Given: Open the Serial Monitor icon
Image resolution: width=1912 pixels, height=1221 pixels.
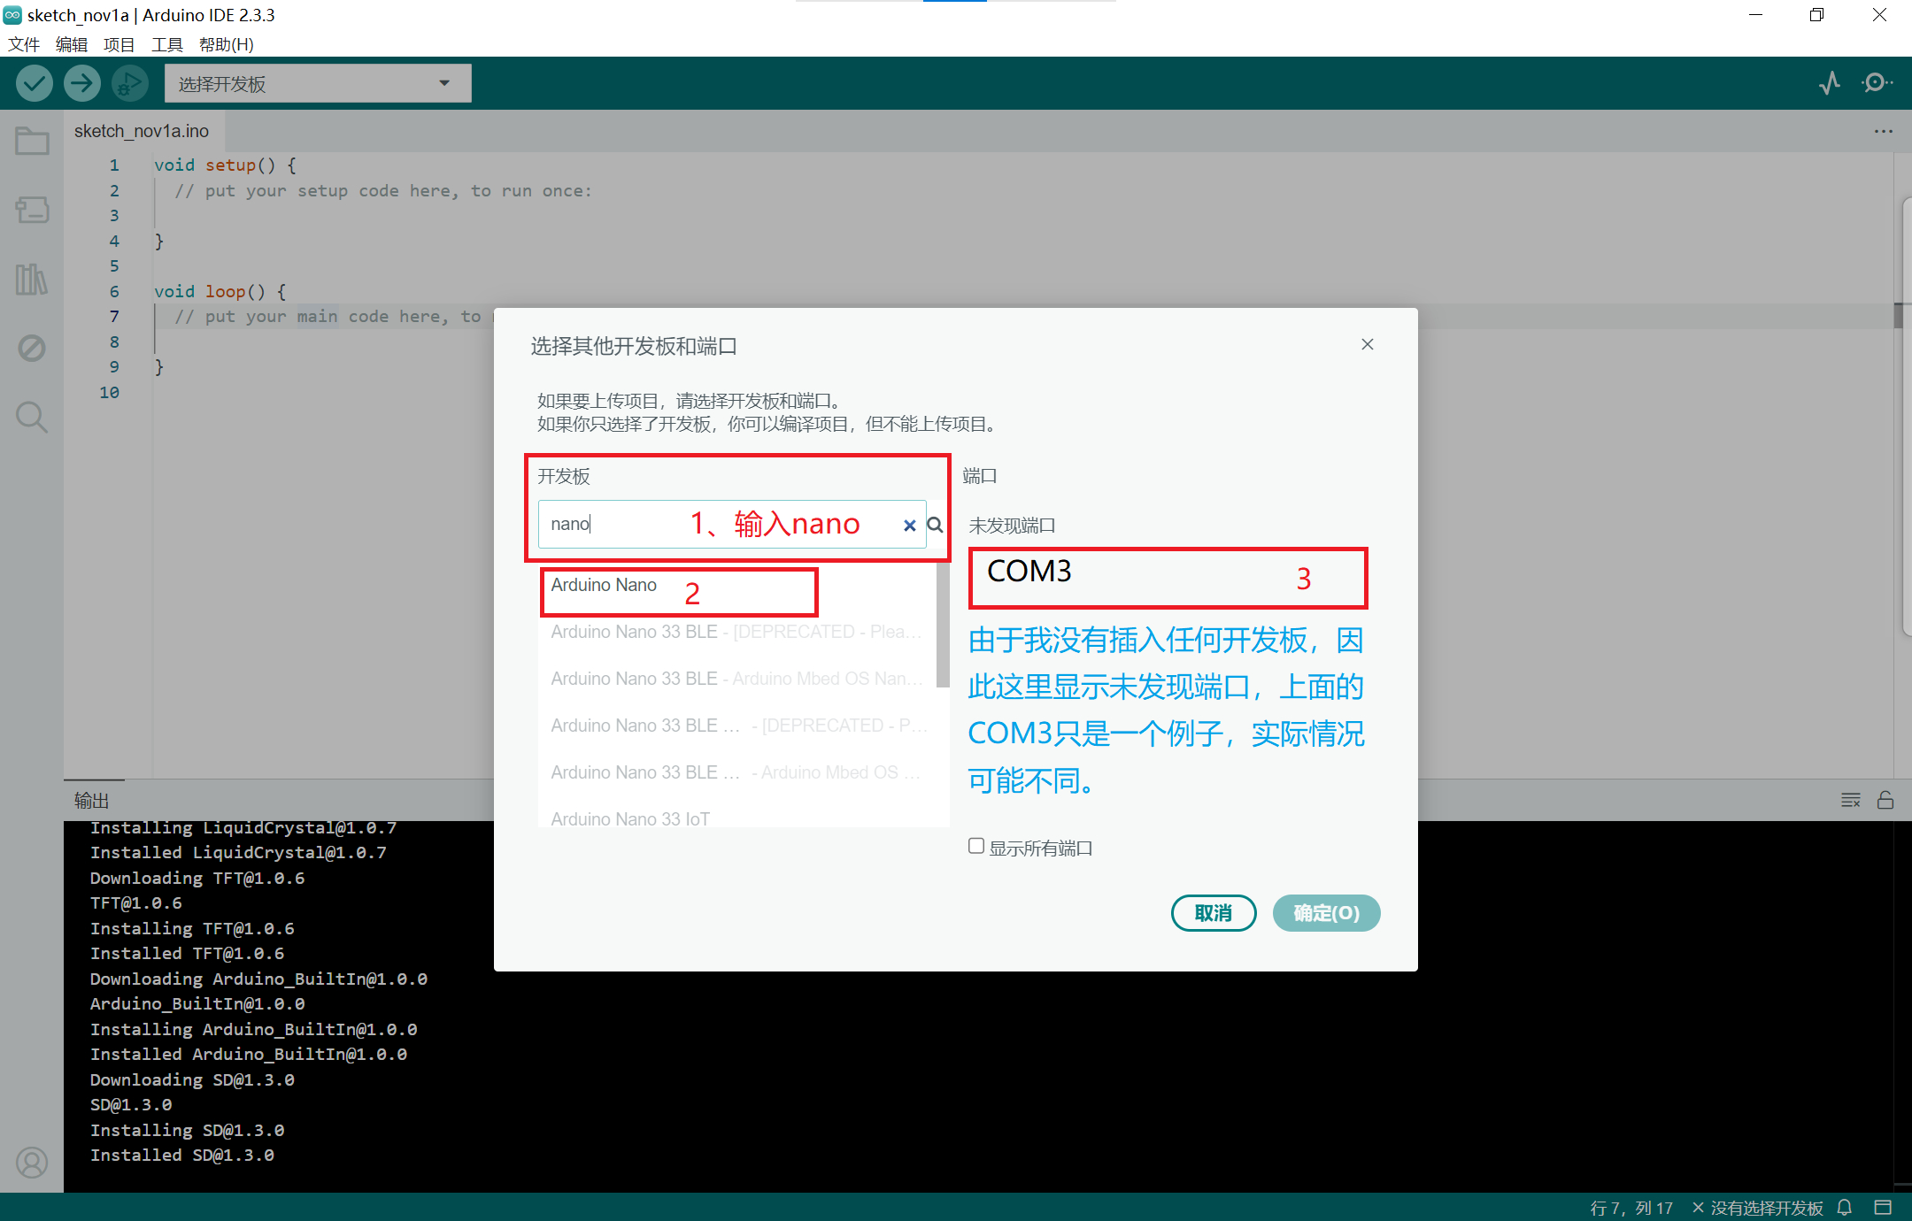Looking at the screenshot, I should point(1876,84).
